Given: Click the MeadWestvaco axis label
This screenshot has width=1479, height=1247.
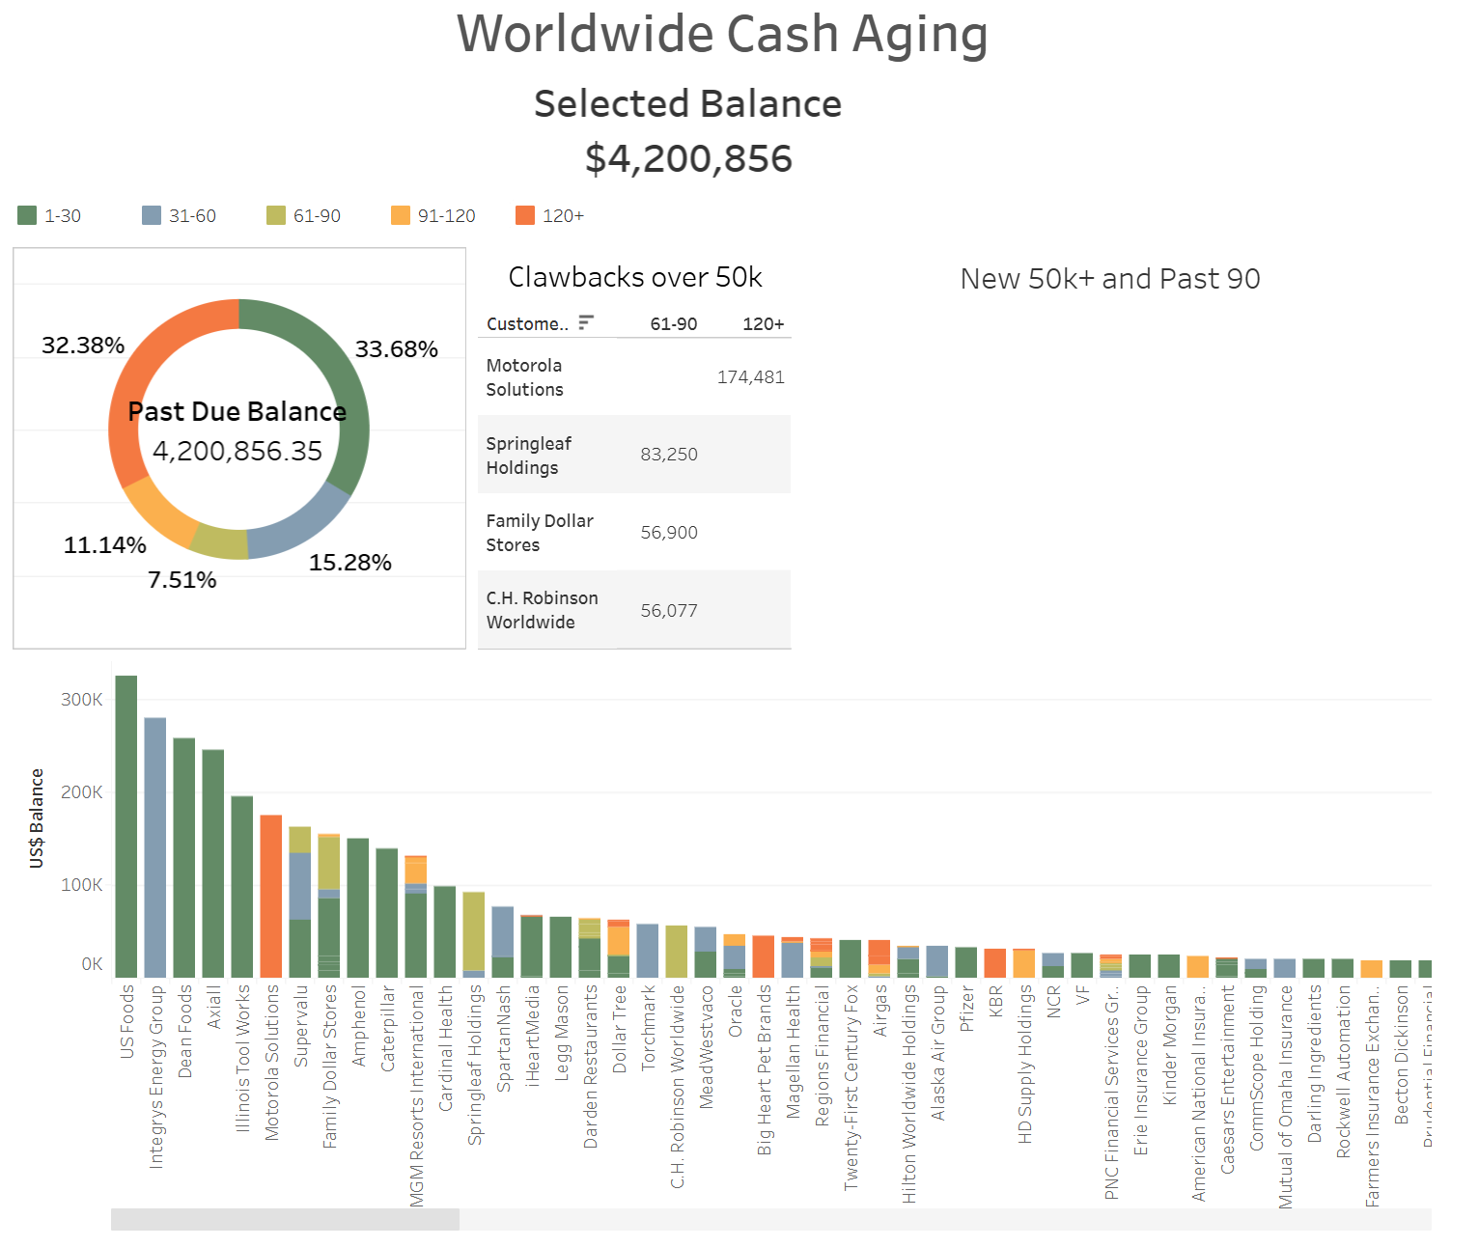Looking at the screenshot, I should point(706,1047).
